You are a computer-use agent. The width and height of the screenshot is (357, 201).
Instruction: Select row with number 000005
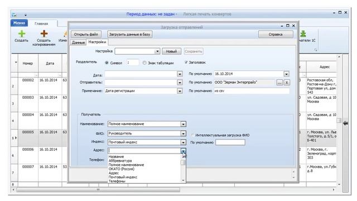point(28,132)
